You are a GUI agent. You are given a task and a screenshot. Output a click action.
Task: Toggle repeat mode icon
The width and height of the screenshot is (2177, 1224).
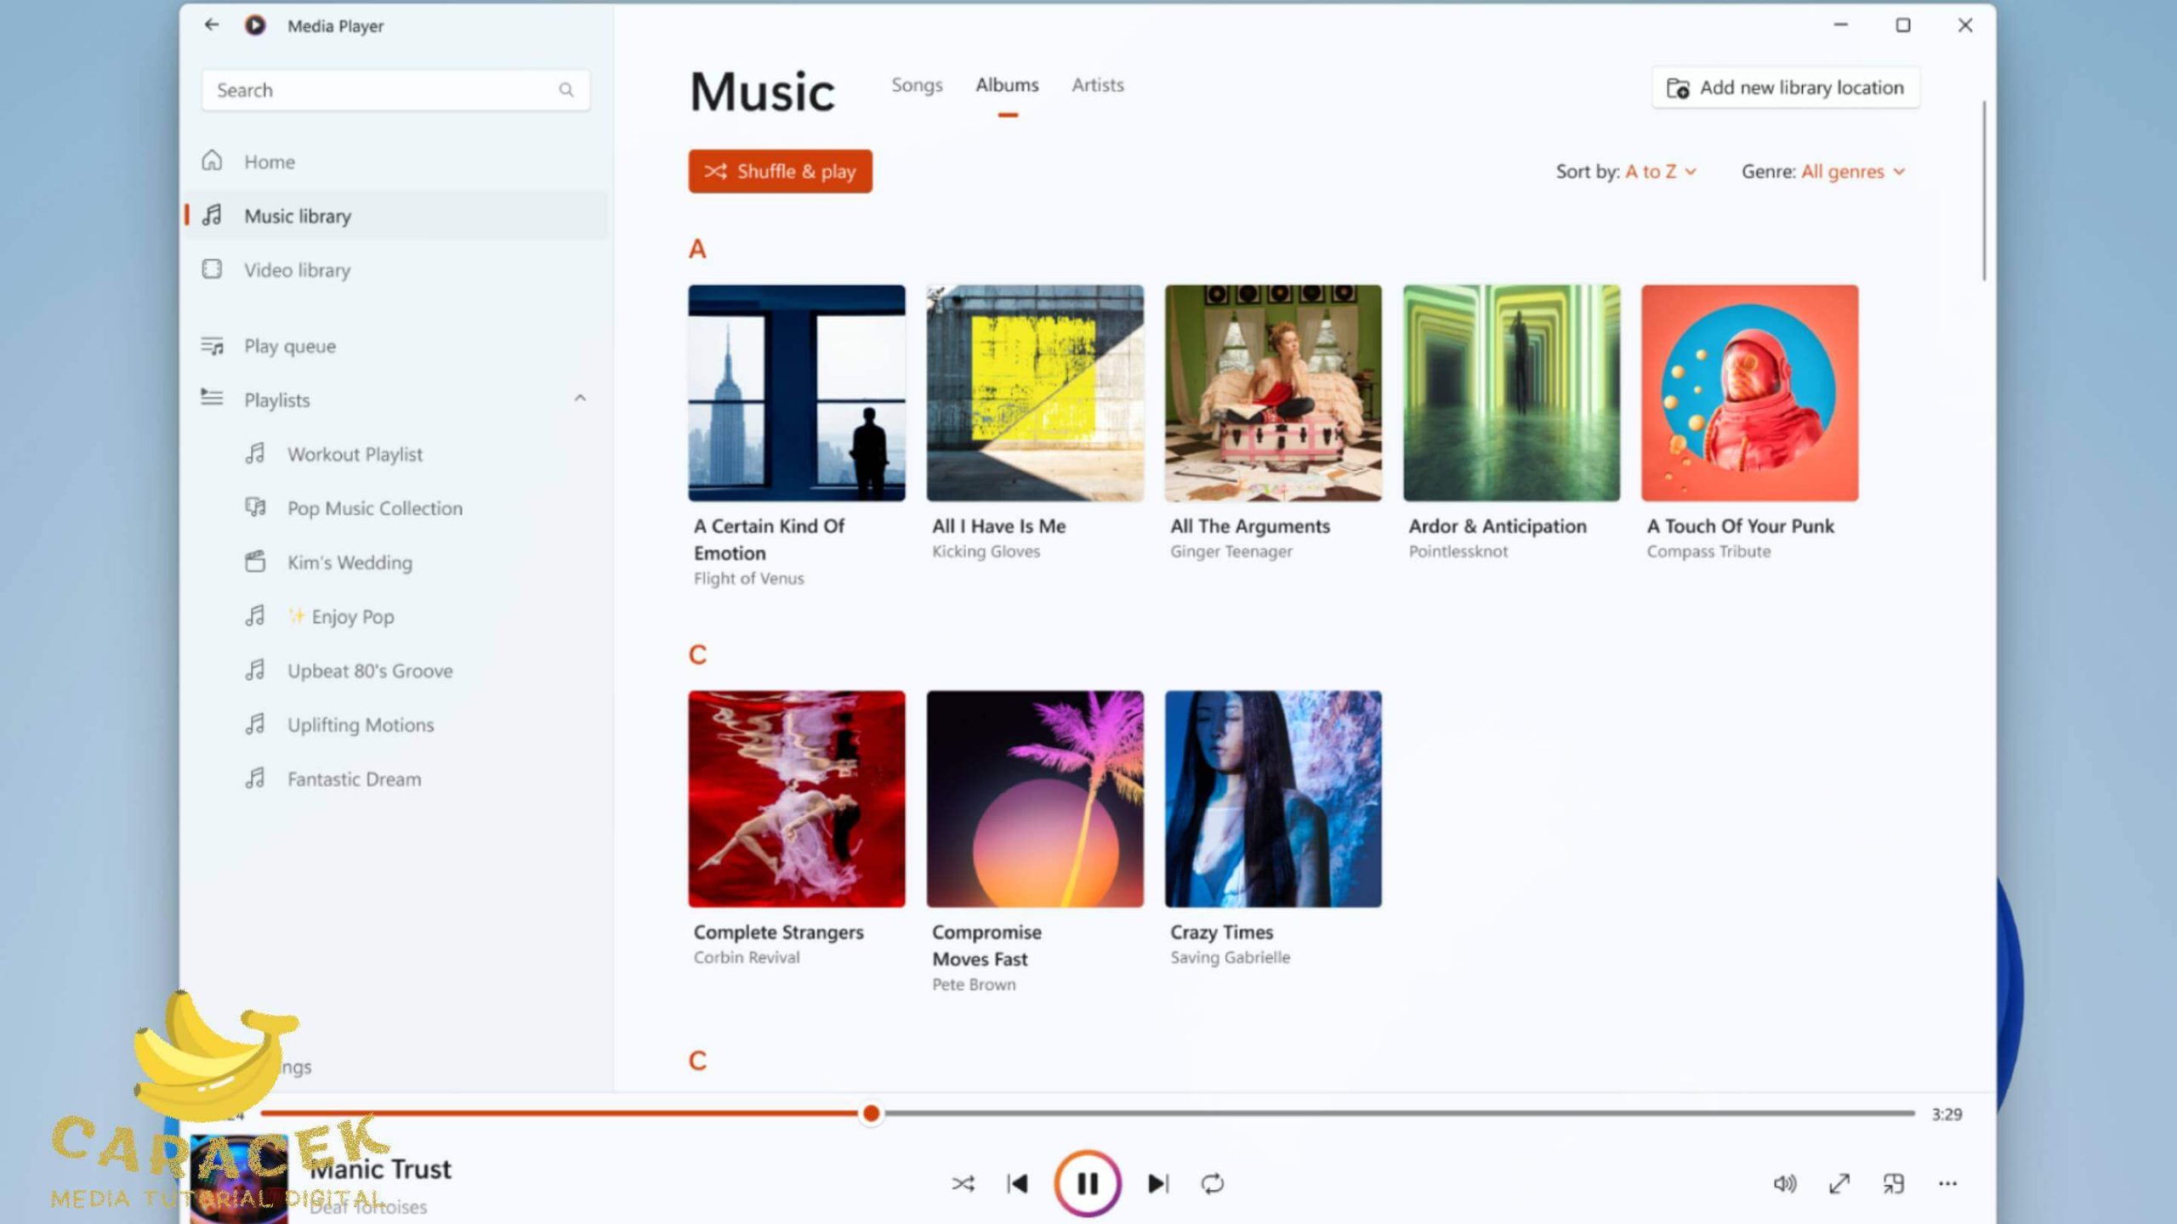pos(1212,1183)
